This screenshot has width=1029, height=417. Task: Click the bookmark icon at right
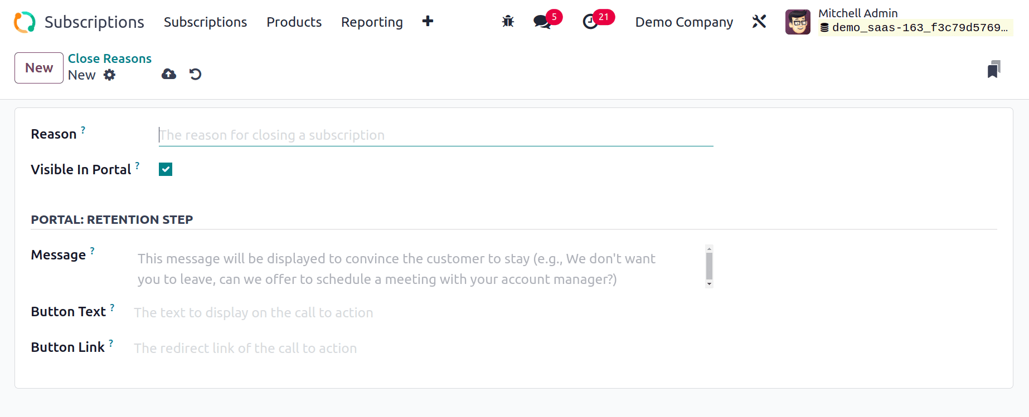tap(993, 70)
